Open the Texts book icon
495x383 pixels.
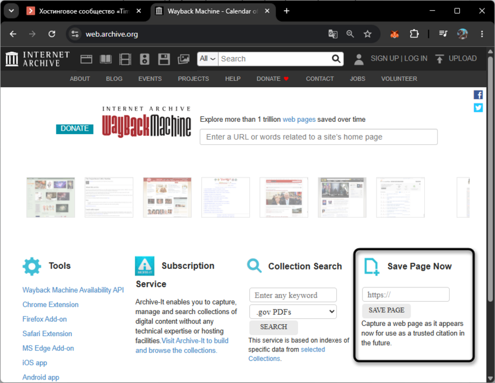(106, 59)
